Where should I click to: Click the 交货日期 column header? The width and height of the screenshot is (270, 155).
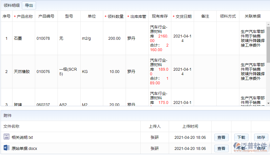pos(182,16)
